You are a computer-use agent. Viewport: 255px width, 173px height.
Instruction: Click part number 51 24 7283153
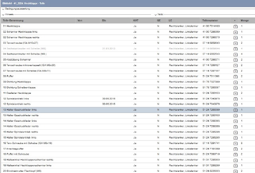click(x=211, y=93)
